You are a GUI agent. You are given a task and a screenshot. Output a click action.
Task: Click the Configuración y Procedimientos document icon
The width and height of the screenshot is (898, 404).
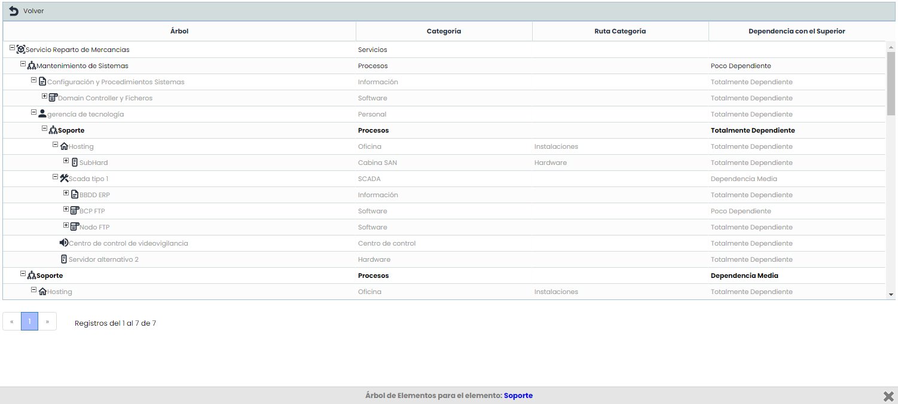[42, 82]
